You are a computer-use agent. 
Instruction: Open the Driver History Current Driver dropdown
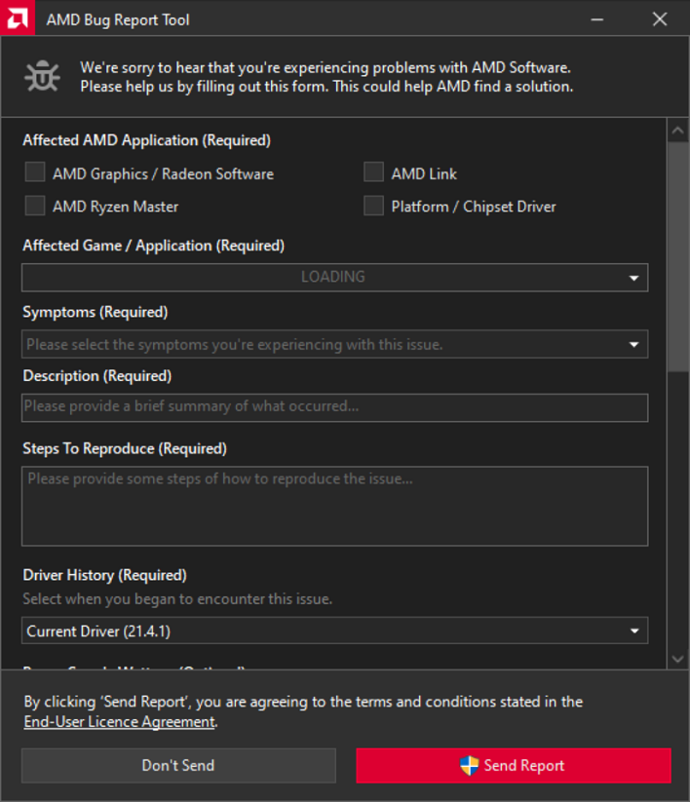(x=335, y=630)
